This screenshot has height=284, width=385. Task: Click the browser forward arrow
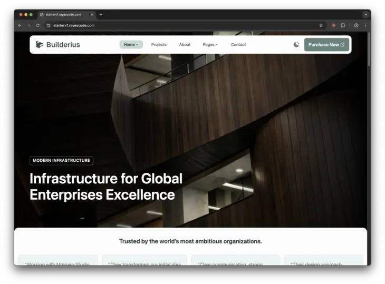point(28,25)
